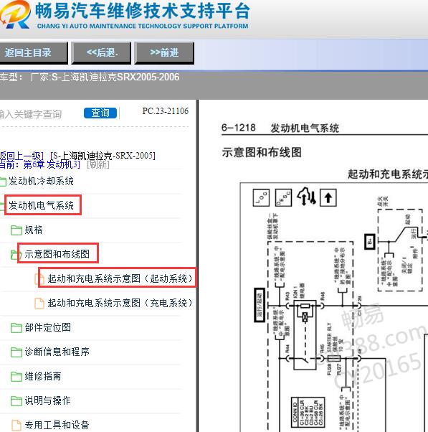
Task: Click the folder icon beside 维修指南
Action: 16,377
